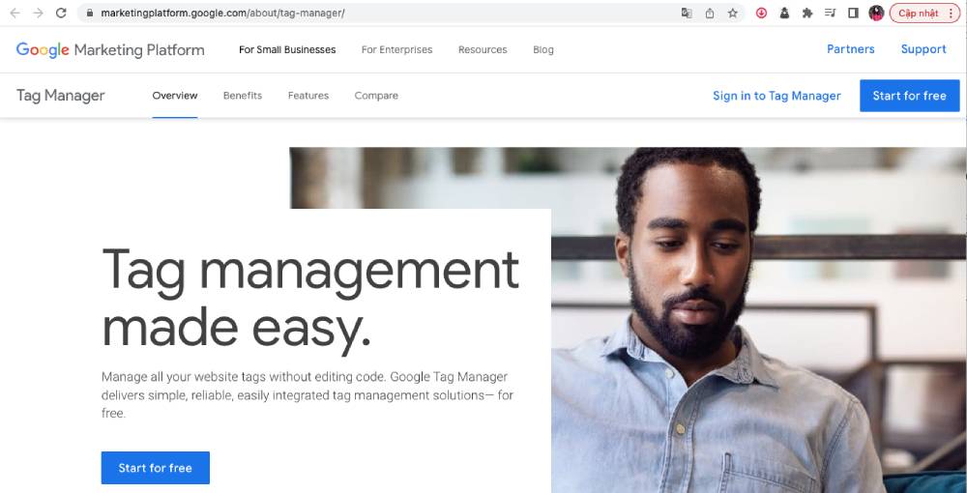Click the browser back arrow
The width and height of the screenshot is (967, 493).
[x=15, y=13]
